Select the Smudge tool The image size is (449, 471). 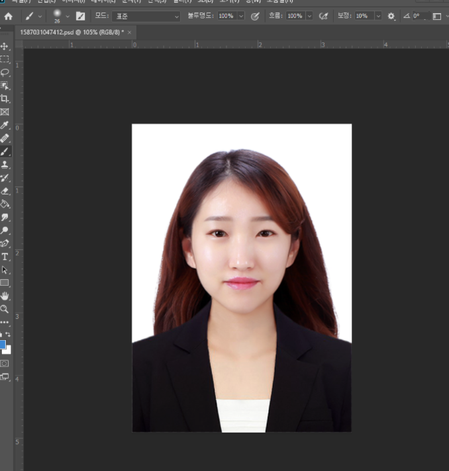click(5, 217)
